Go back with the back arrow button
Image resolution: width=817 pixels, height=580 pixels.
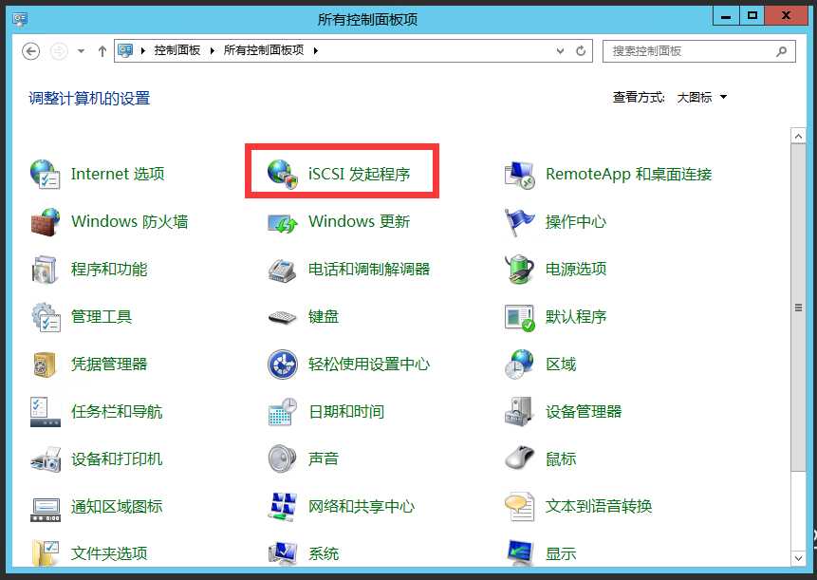click(31, 51)
